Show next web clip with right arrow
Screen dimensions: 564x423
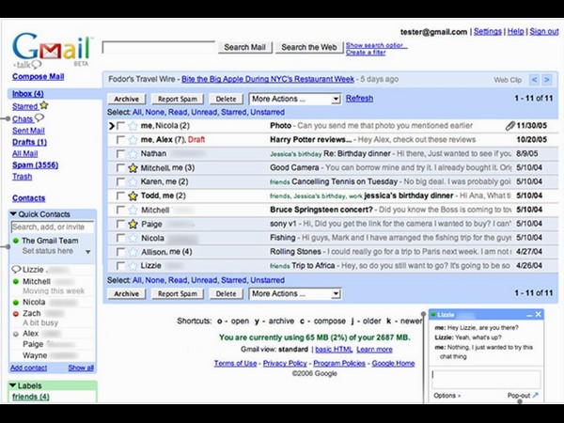[x=547, y=81]
